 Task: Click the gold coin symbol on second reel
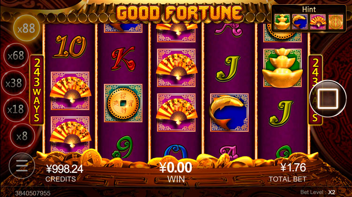(x=123, y=103)
